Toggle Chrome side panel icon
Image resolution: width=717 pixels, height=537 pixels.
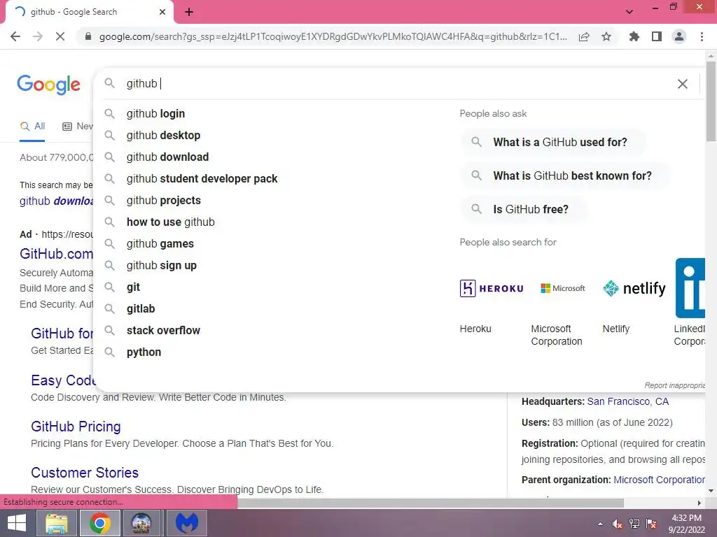click(657, 36)
